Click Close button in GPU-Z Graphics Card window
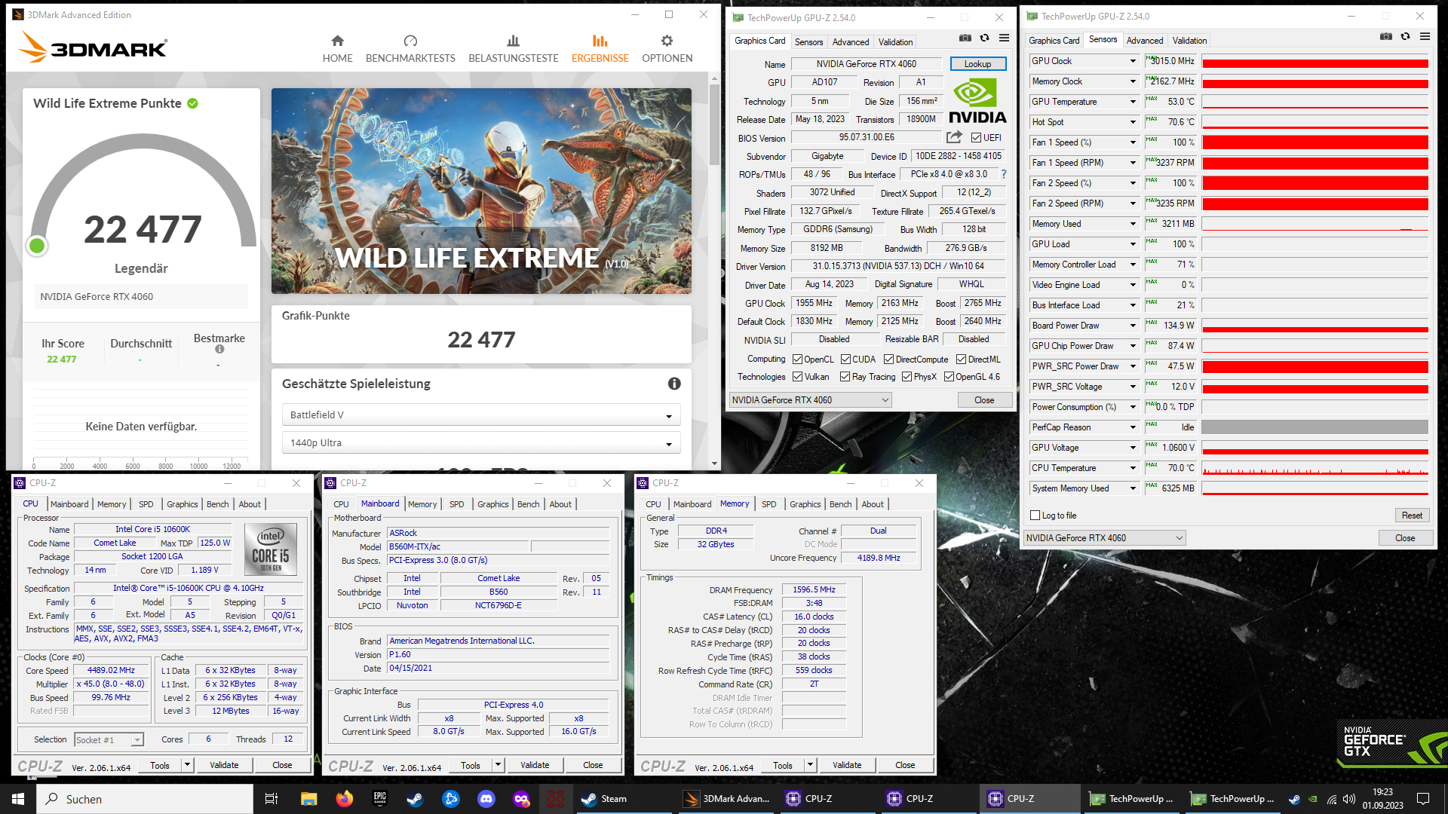1448x814 pixels. point(984,400)
